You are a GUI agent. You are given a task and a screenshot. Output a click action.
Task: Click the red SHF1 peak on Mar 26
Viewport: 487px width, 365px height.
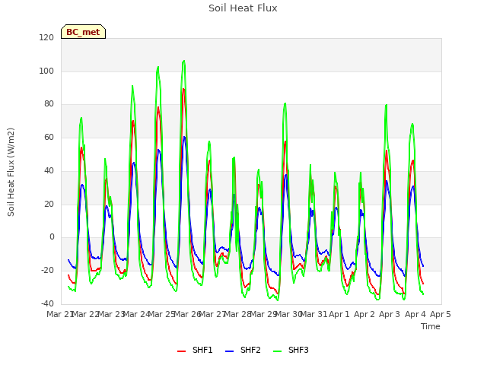tap(183, 89)
